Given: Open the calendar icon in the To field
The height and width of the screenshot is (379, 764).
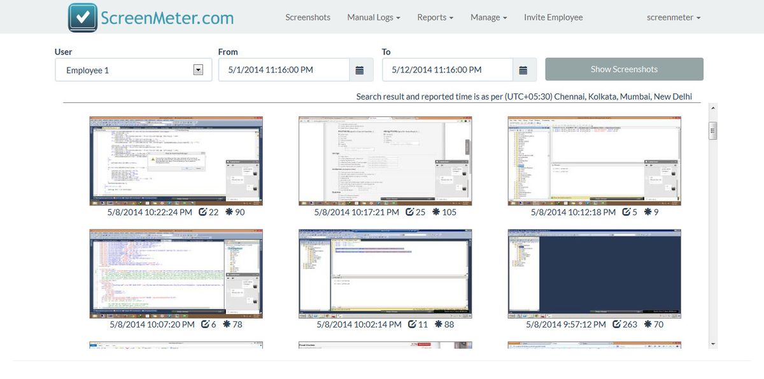Looking at the screenshot, I should pyautogui.click(x=525, y=69).
